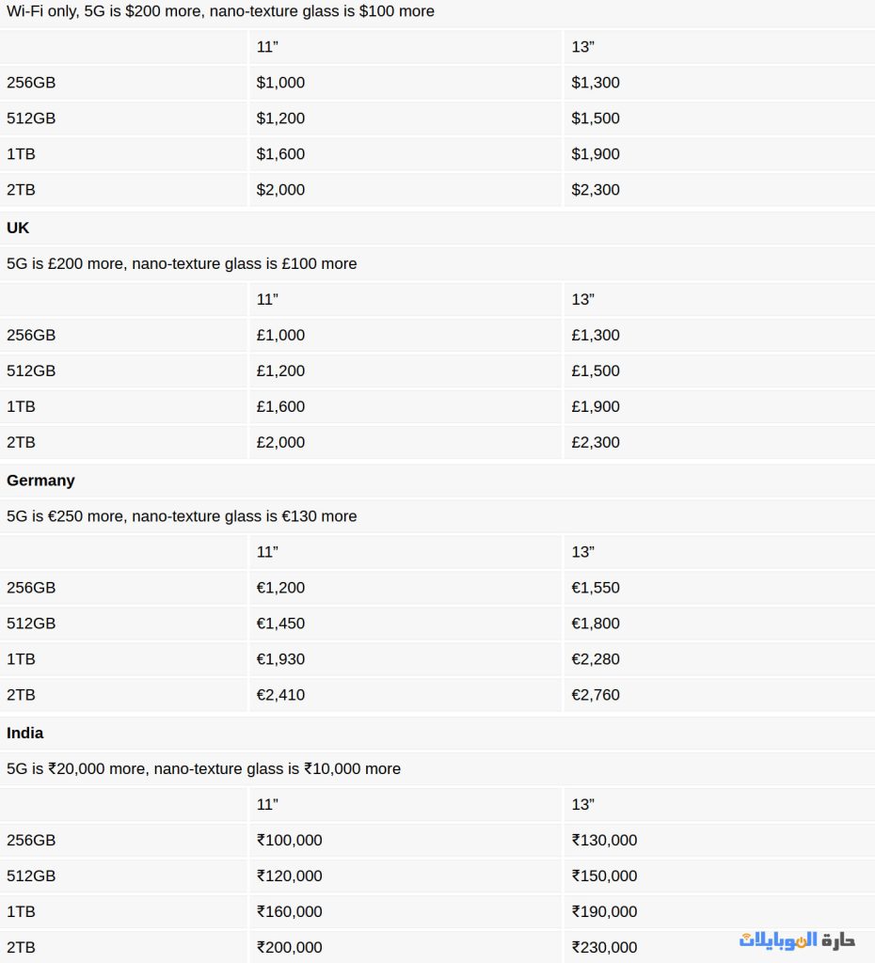This screenshot has width=875, height=963.
Task: Click the 5G is ₹20,000 more note
Action: [x=203, y=769]
